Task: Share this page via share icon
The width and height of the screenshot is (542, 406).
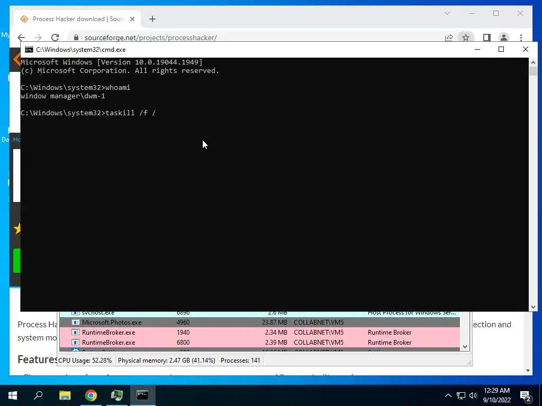Action: coord(449,38)
